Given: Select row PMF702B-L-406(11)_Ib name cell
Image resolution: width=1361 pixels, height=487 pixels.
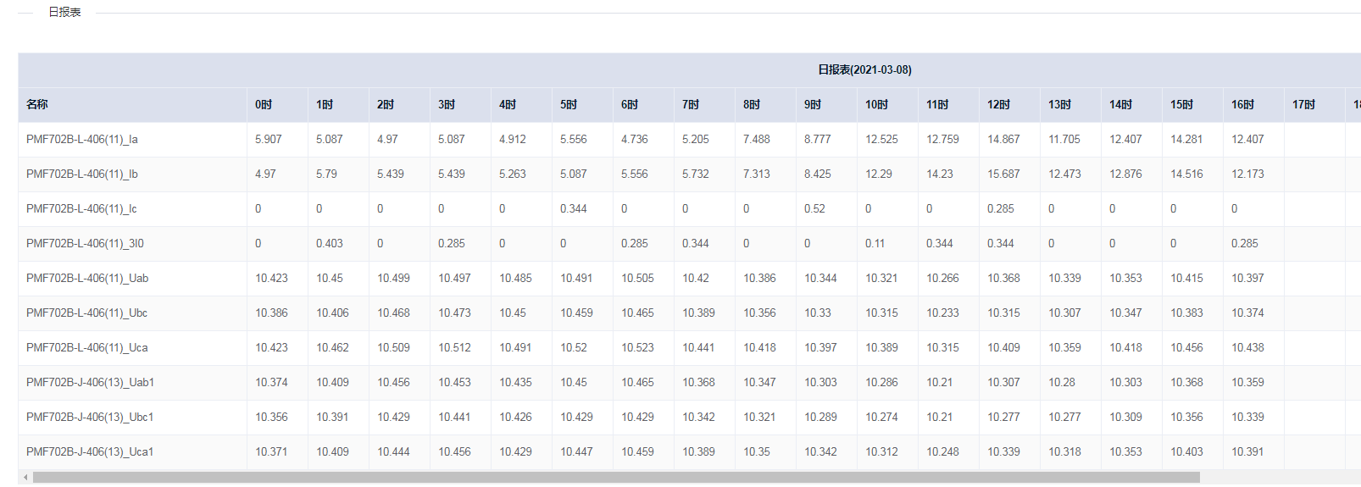Looking at the screenshot, I should (x=82, y=174).
